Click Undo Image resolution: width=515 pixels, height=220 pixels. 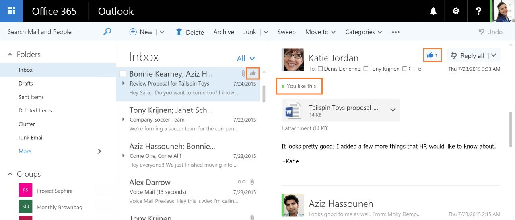pos(490,32)
